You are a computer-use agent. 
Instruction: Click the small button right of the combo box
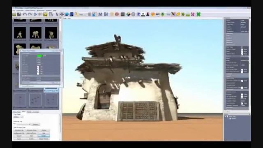[35, 124]
